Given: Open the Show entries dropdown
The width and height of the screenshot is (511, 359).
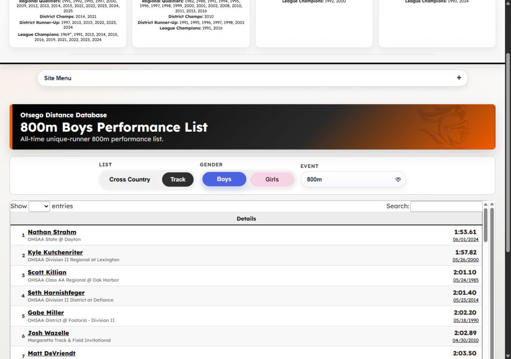Looking at the screenshot, I should coord(39,206).
